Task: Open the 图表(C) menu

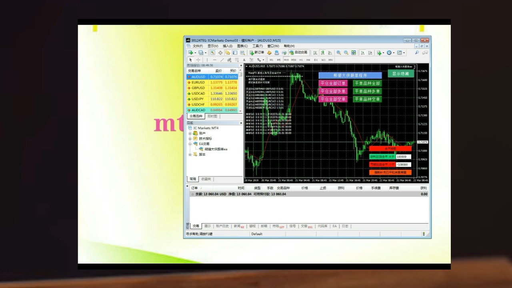Action: [x=242, y=46]
